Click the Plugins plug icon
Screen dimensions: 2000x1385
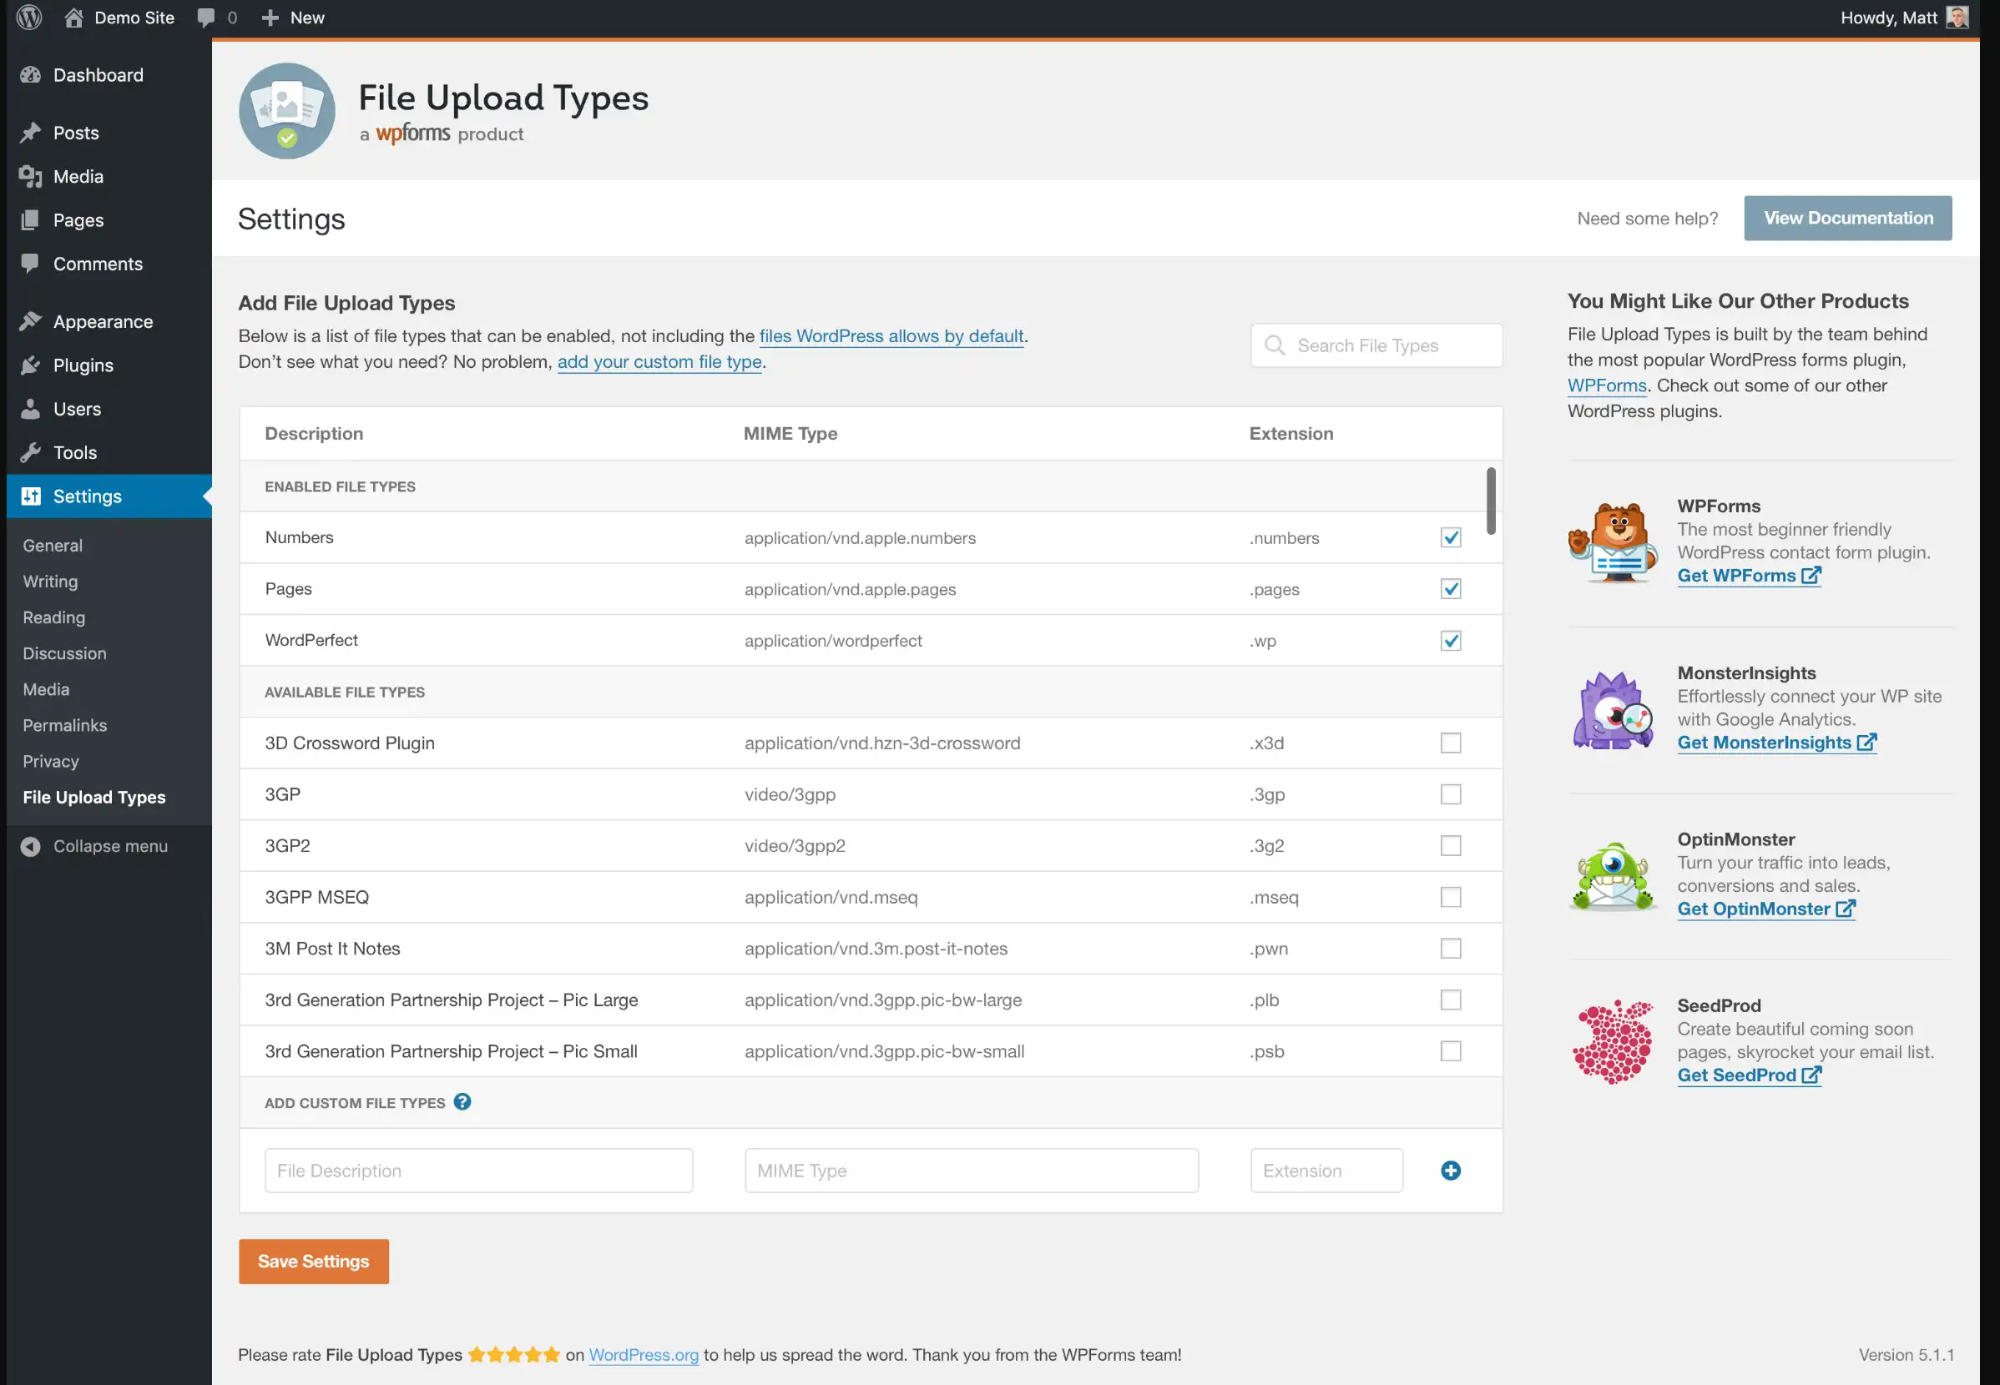[30, 365]
